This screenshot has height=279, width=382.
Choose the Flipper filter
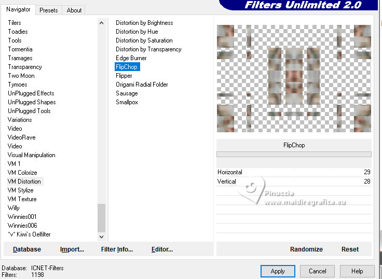(124, 76)
